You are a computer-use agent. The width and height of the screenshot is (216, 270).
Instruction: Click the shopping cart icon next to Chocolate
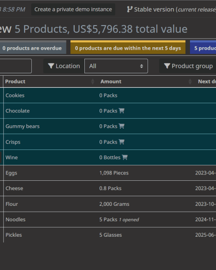[121, 110]
